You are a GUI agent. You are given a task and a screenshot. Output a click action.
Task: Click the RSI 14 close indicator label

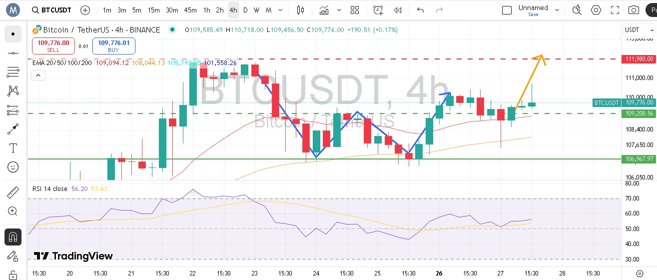click(x=50, y=189)
